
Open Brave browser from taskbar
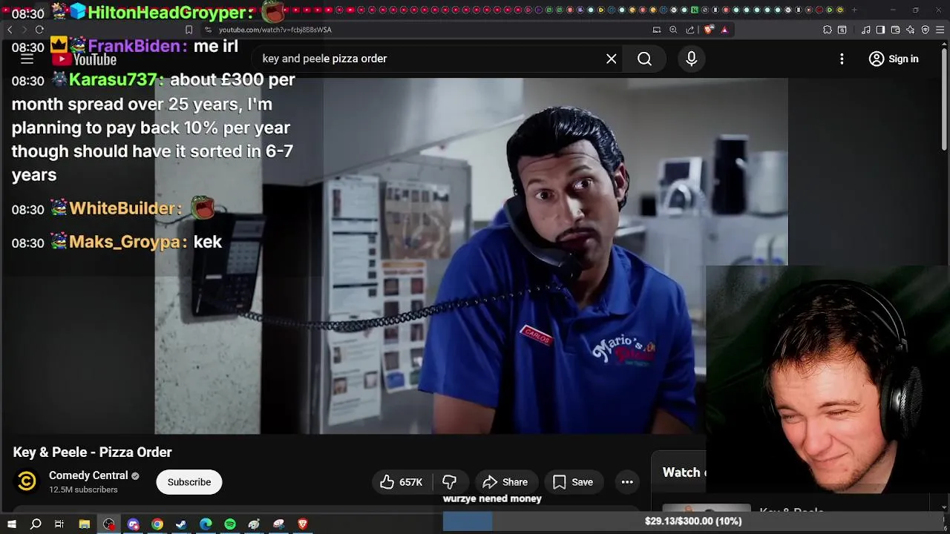tap(303, 524)
